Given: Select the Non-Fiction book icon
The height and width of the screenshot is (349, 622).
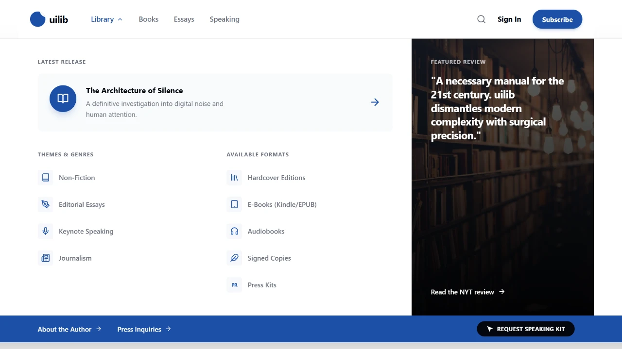Looking at the screenshot, I should [45, 177].
